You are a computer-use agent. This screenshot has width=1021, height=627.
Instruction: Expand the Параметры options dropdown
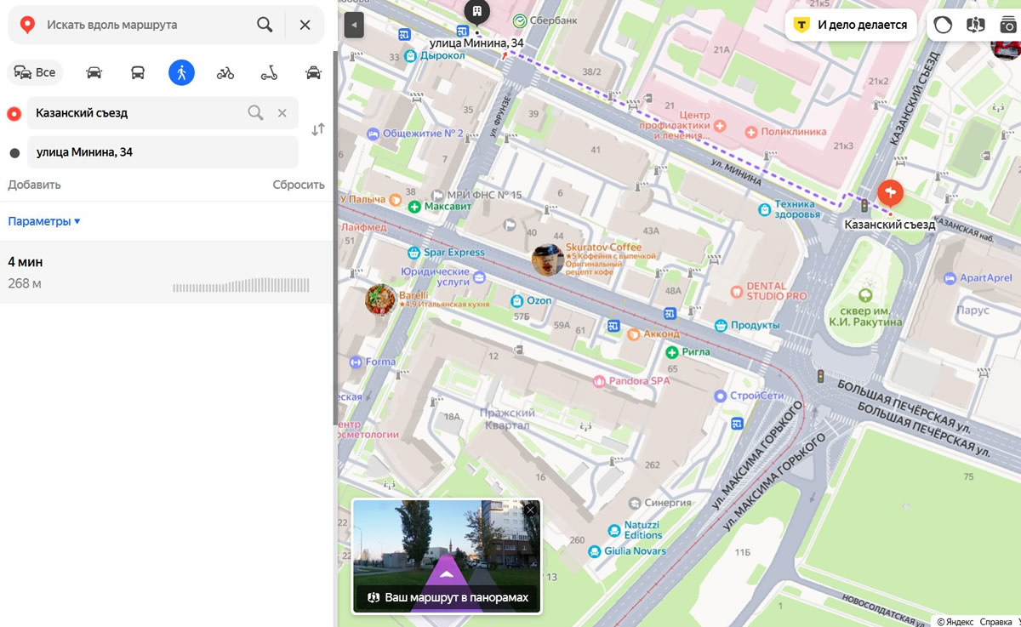pos(44,221)
